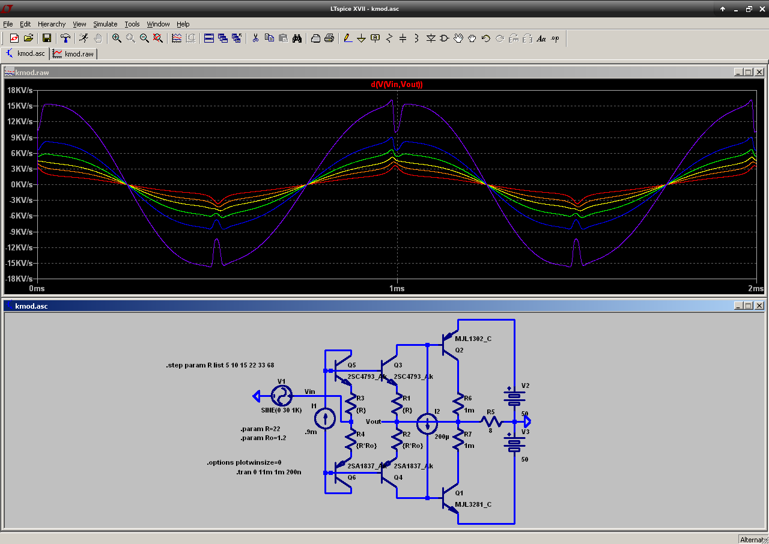Open the Tools menu
769x544 pixels.
coord(132,24)
